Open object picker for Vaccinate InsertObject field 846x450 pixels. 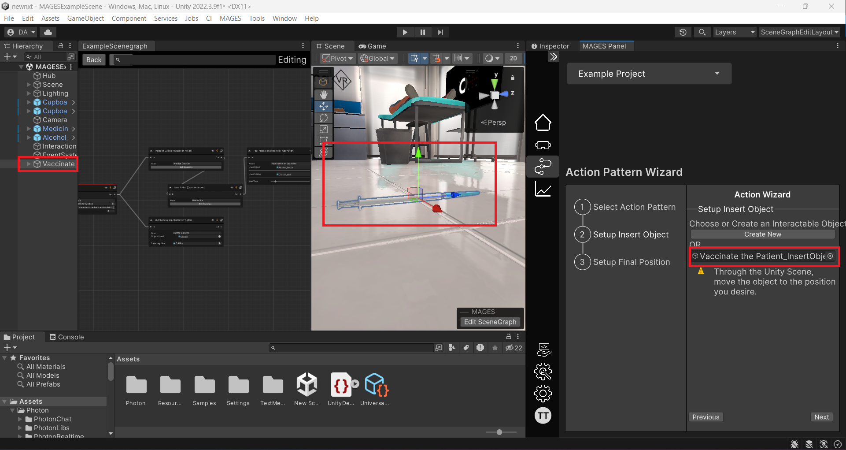(x=830, y=256)
